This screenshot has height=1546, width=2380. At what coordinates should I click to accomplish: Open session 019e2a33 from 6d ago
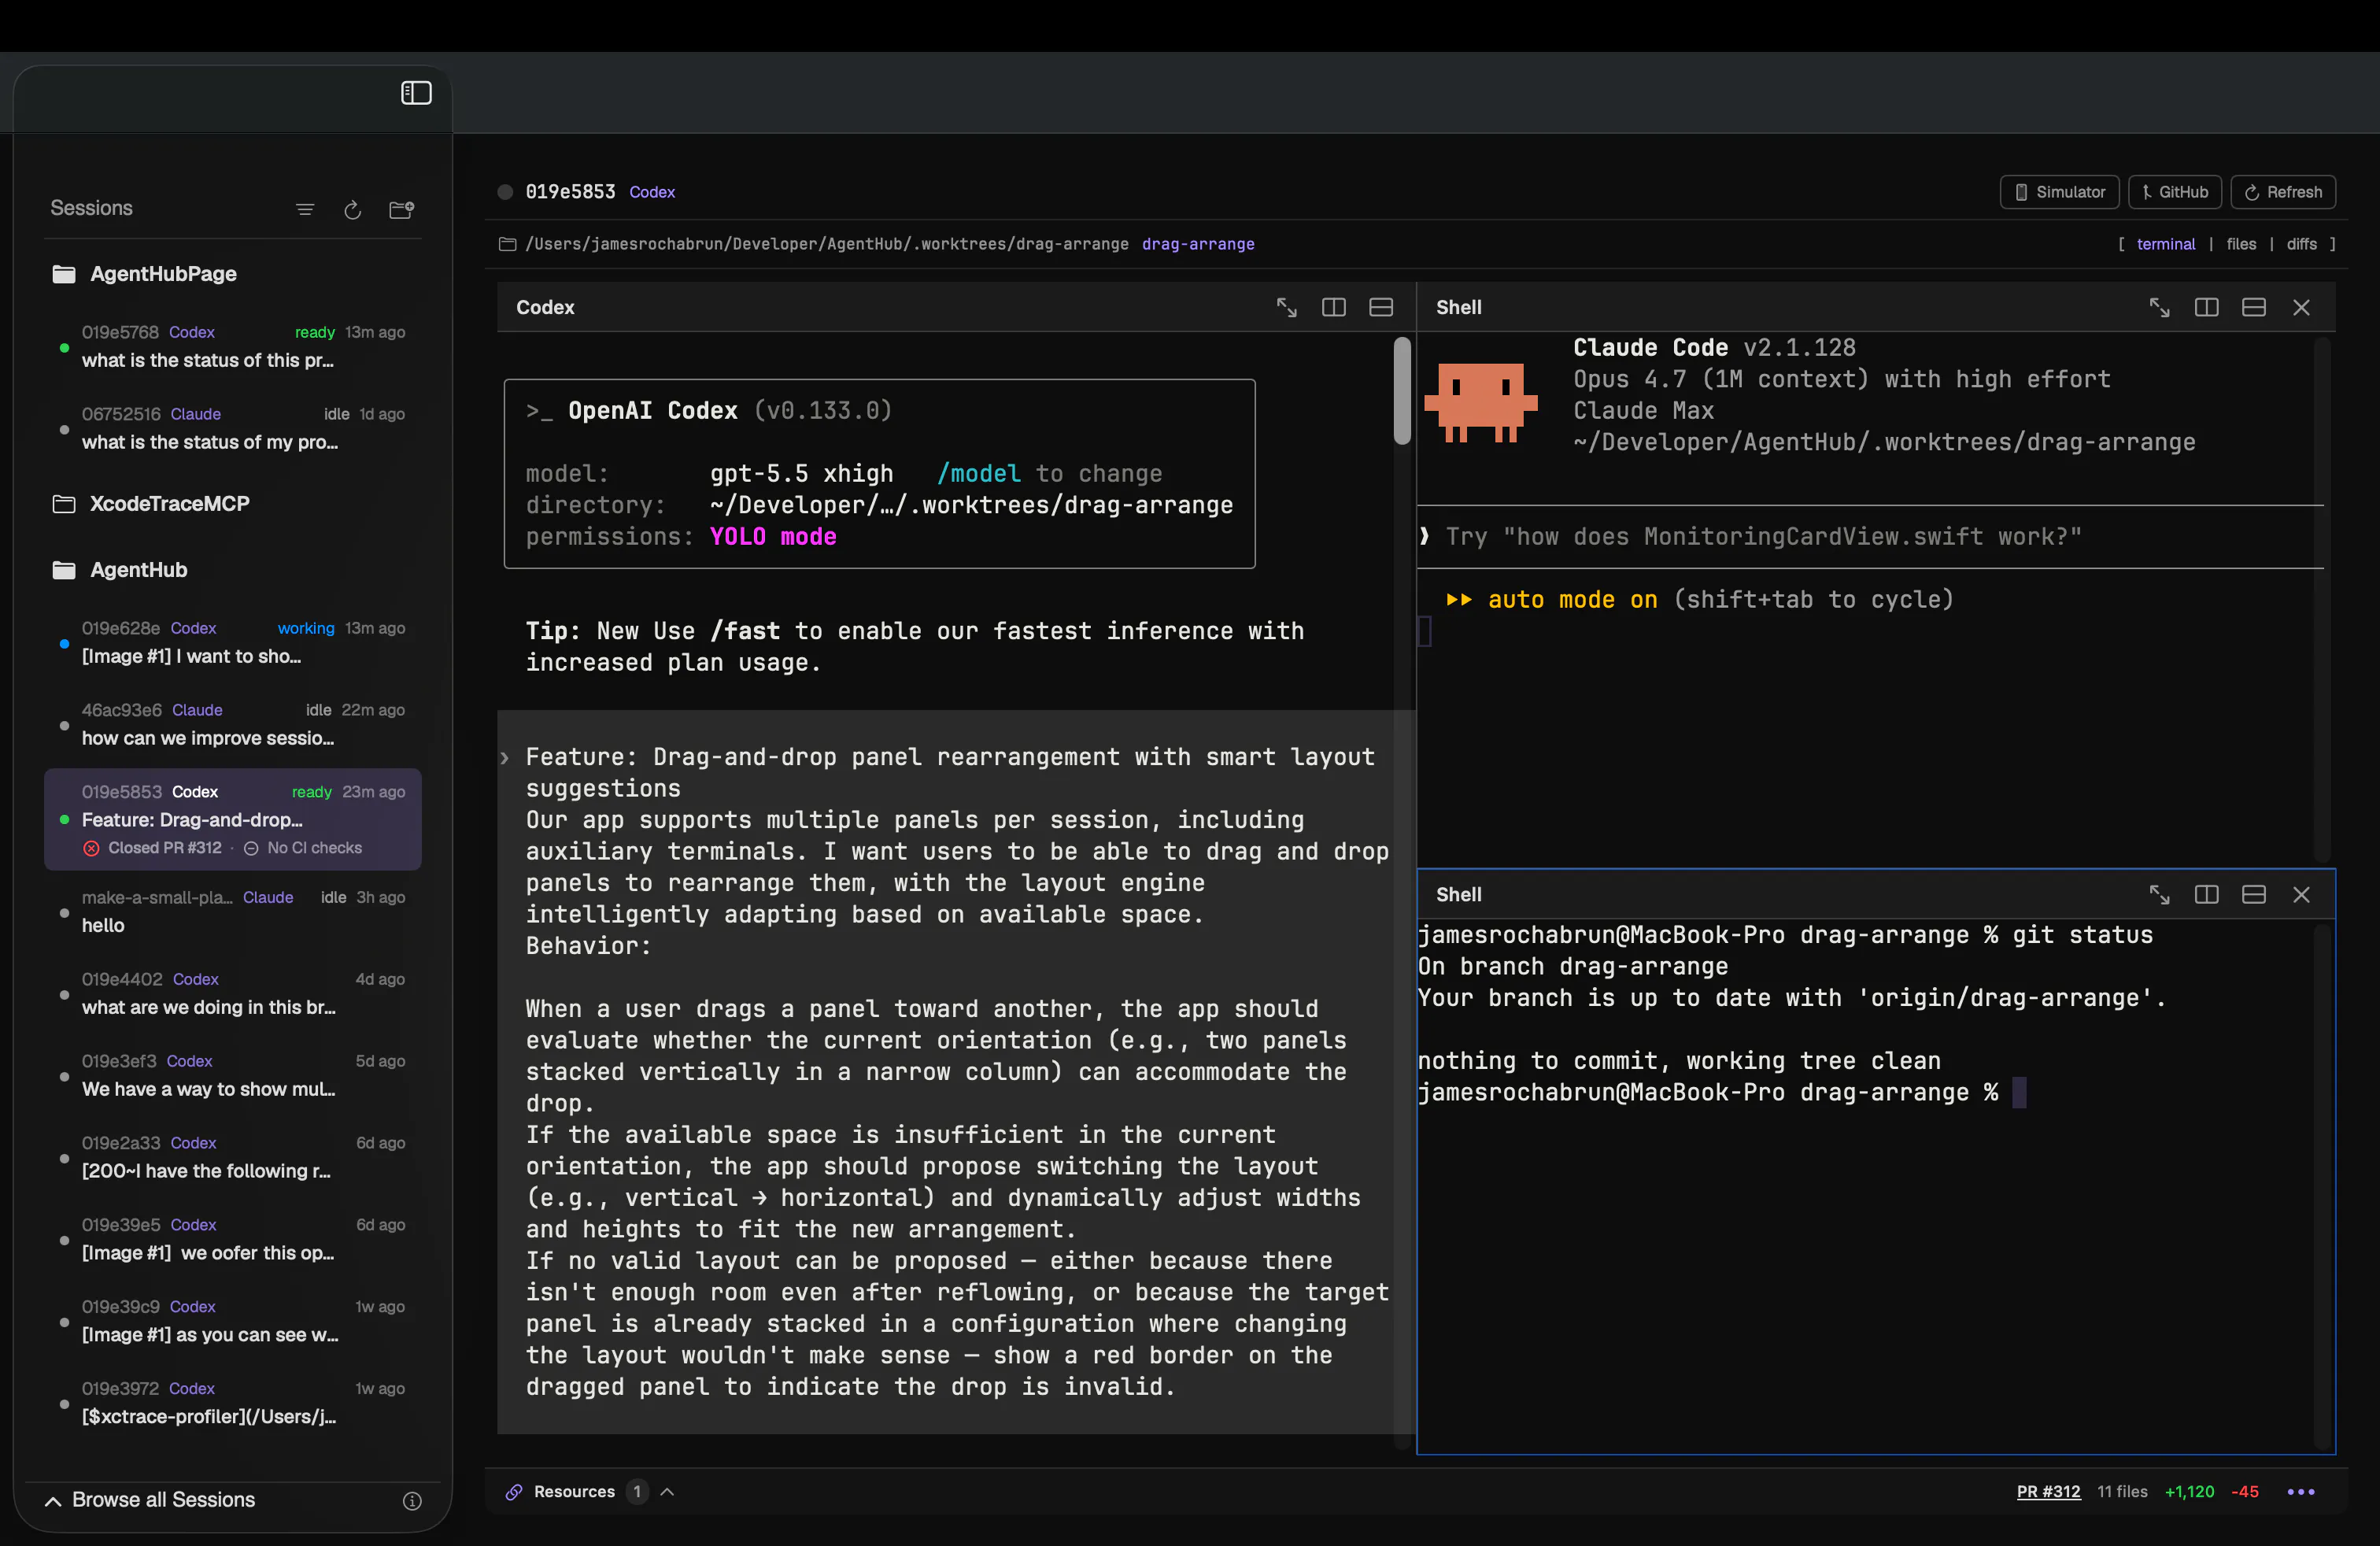click(x=233, y=1157)
